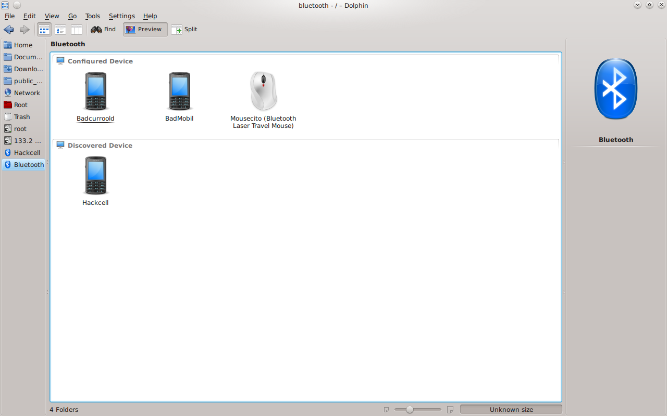Open the View menu
Screen dimensions: 667x416
[52, 16]
